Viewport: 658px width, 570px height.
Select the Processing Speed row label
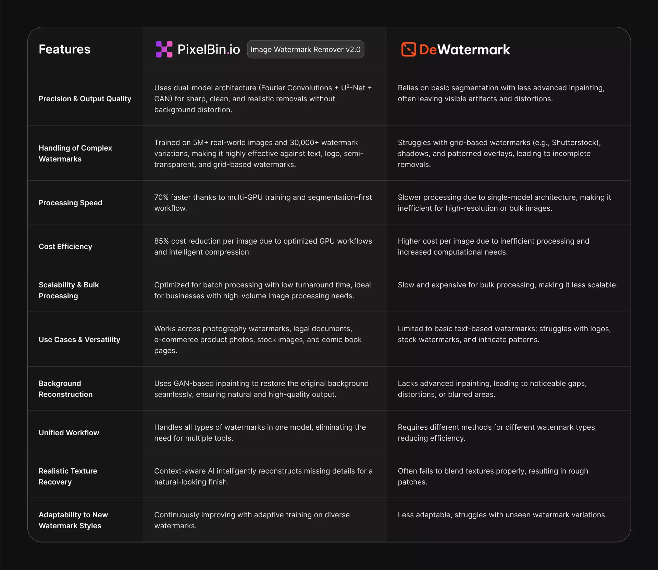pyautogui.click(x=70, y=203)
